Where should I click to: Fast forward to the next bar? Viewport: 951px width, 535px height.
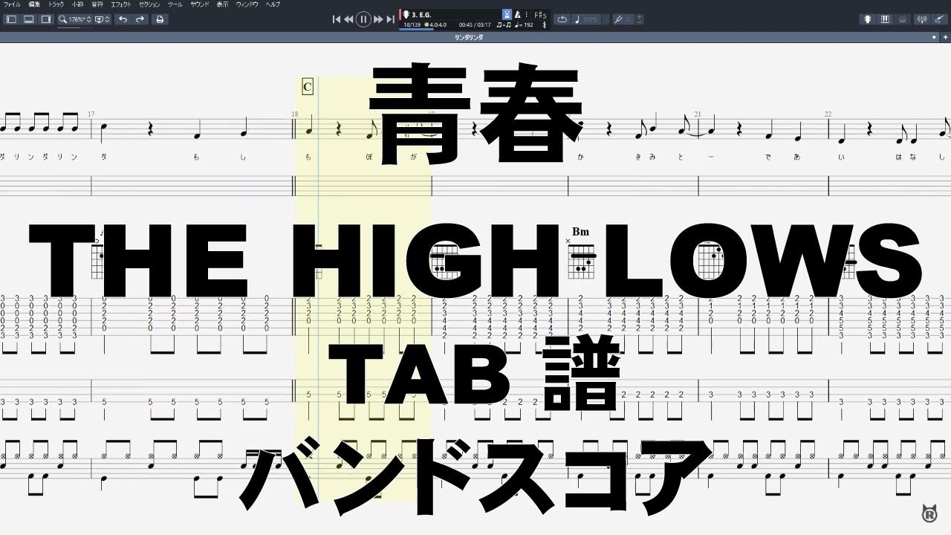pyautogui.click(x=378, y=19)
